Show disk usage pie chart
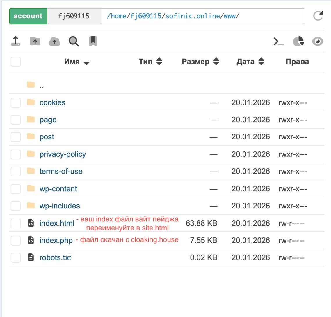The image size is (331, 317). [x=298, y=42]
